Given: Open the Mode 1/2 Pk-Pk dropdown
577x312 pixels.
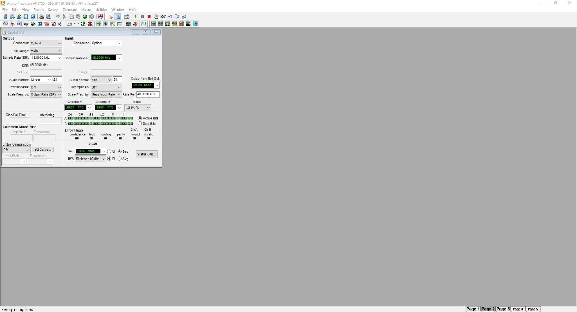Looking at the screenshot, I should [x=138, y=108].
